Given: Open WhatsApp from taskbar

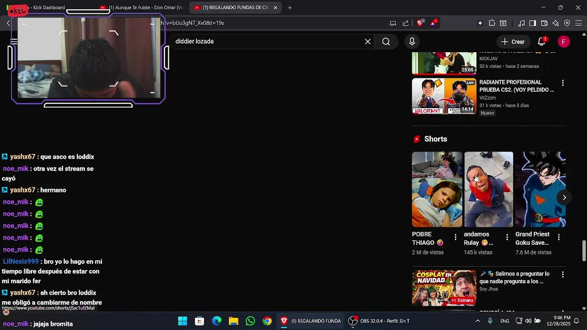Looking at the screenshot, I should pyautogui.click(x=250, y=321).
